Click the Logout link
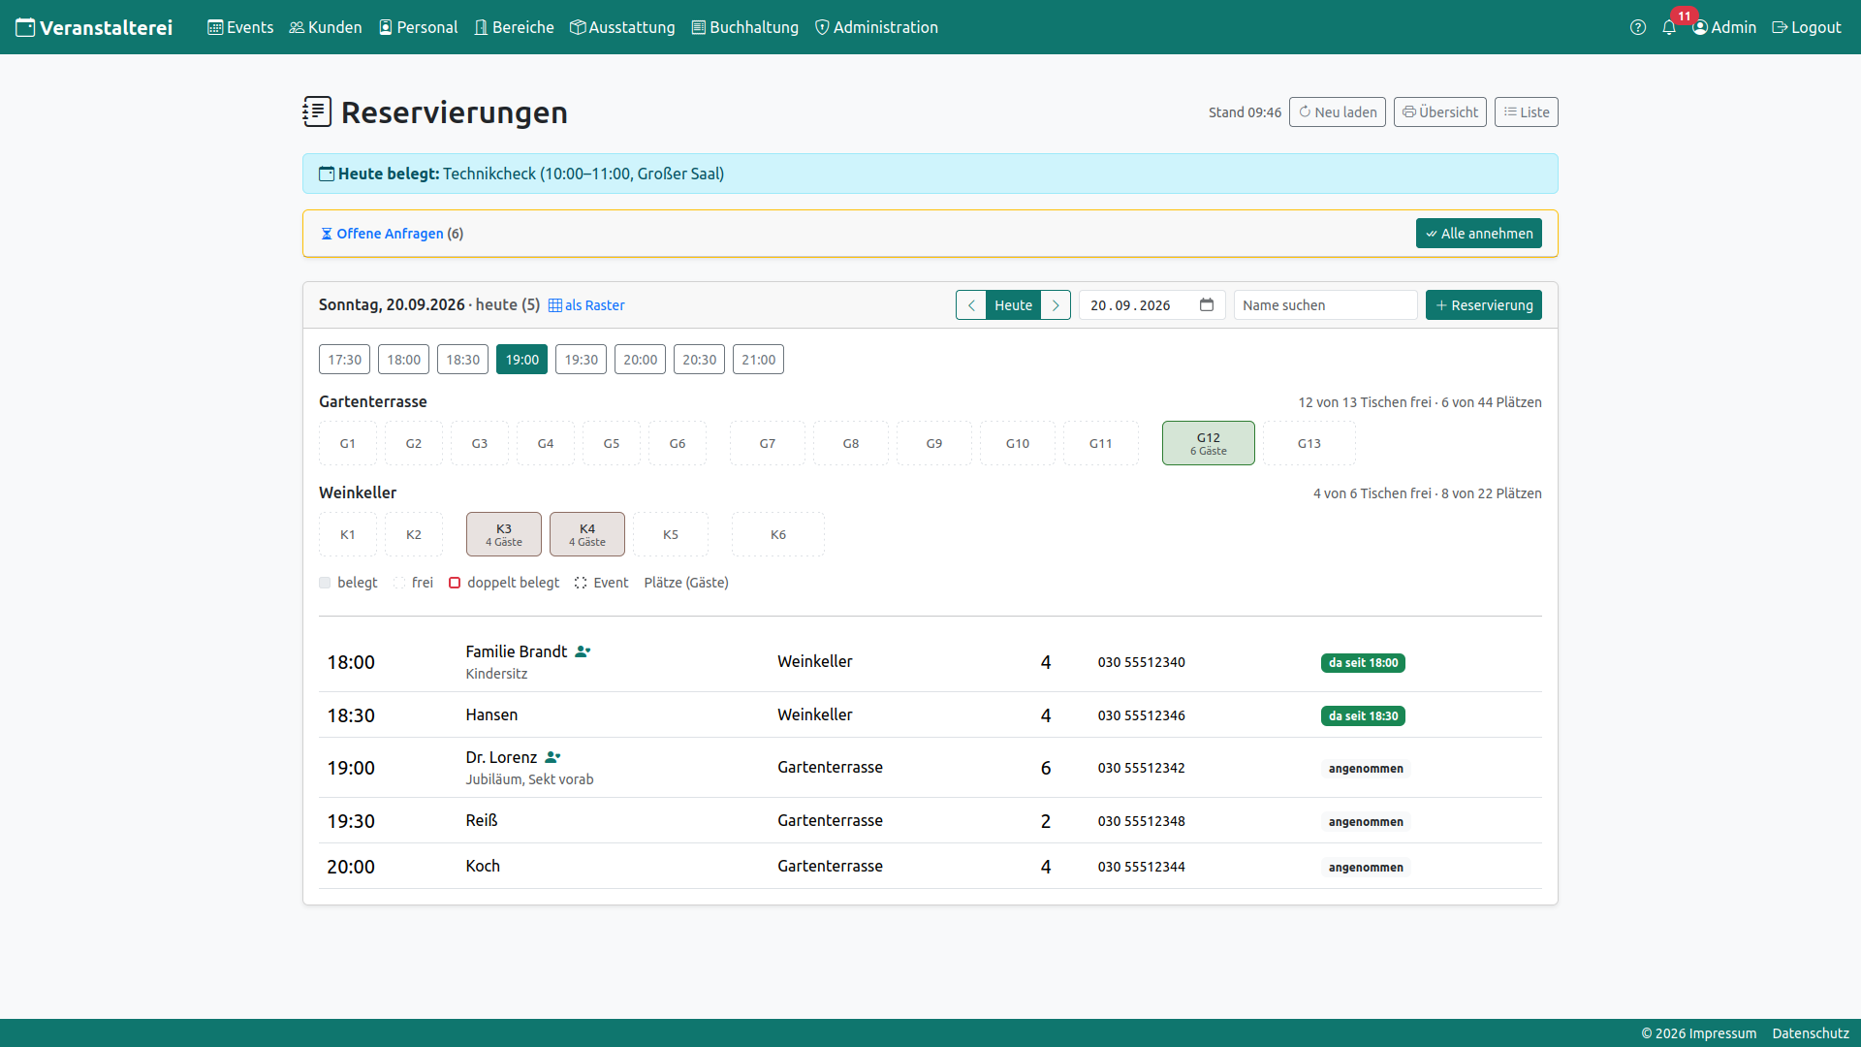 (x=1807, y=27)
